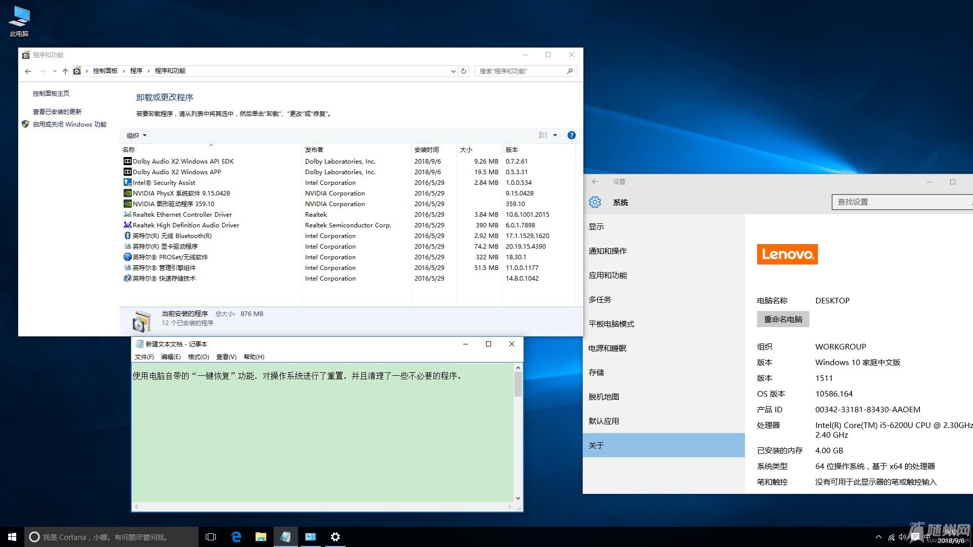Click the up-arrow navigation button in control panel
973x547 pixels.
(x=65, y=71)
